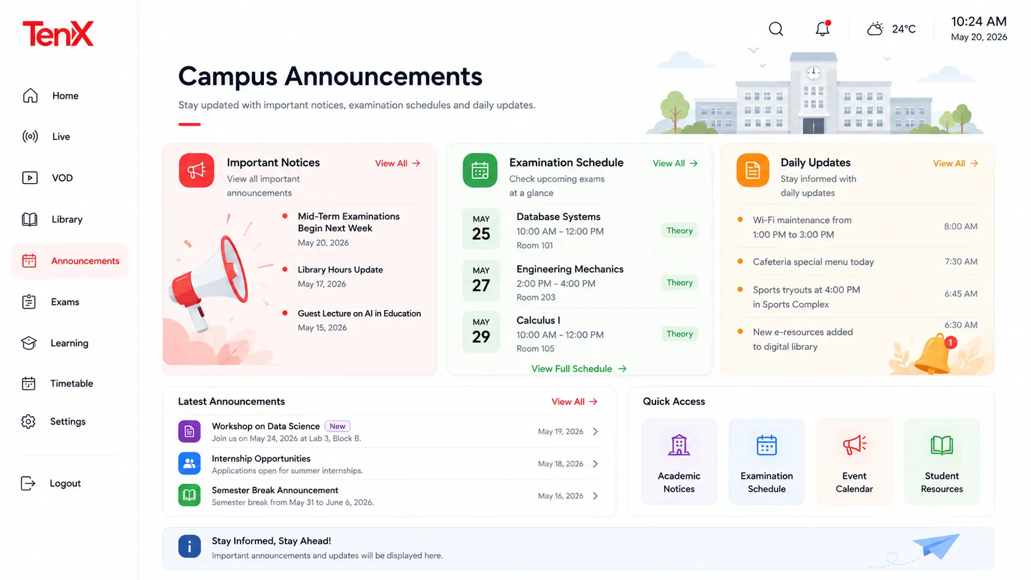Open the Cafeteria special menu today update
1031x580 pixels.
tap(857, 262)
